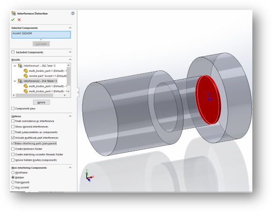Enable Create matching cosmetic threads folder

coord(13,154)
